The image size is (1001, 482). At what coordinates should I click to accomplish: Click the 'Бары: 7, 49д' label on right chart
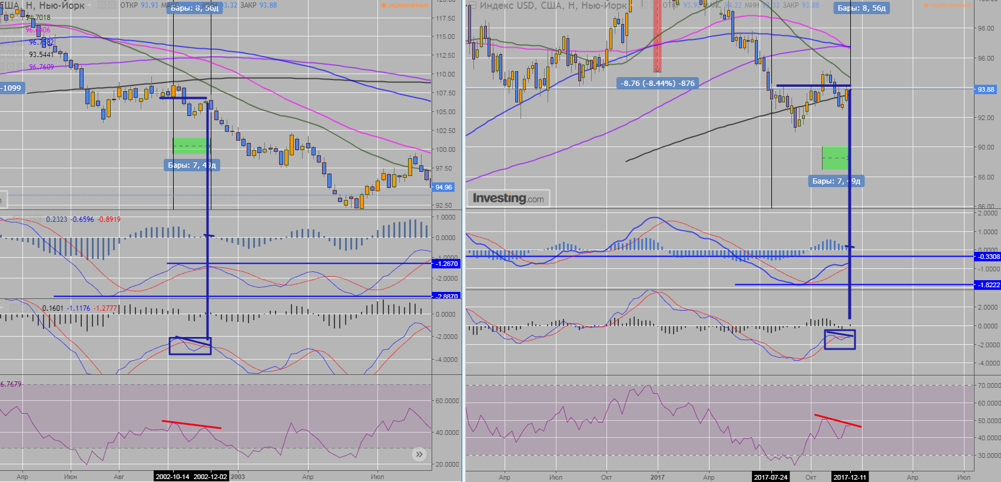point(836,181)
